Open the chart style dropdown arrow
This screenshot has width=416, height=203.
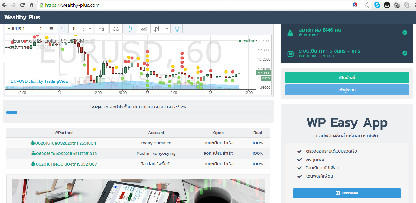(167, 29)
